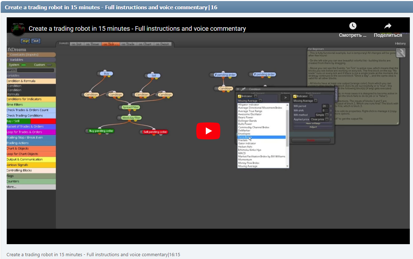413x259 pixels.
Task: Click the Share arrow icon
Action: pyautogui.click(x=388, y=25)
